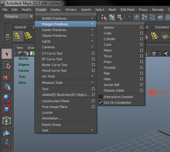The height and width of the screenshot is (152, 170).
Task: Select the Lasso tool
Action: 7,65
